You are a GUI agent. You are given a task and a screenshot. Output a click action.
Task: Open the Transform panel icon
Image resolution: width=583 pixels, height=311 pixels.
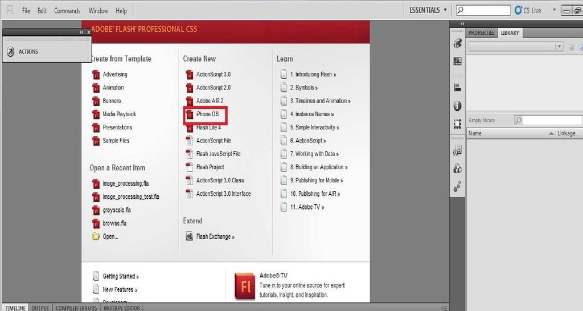pos(458,124)
